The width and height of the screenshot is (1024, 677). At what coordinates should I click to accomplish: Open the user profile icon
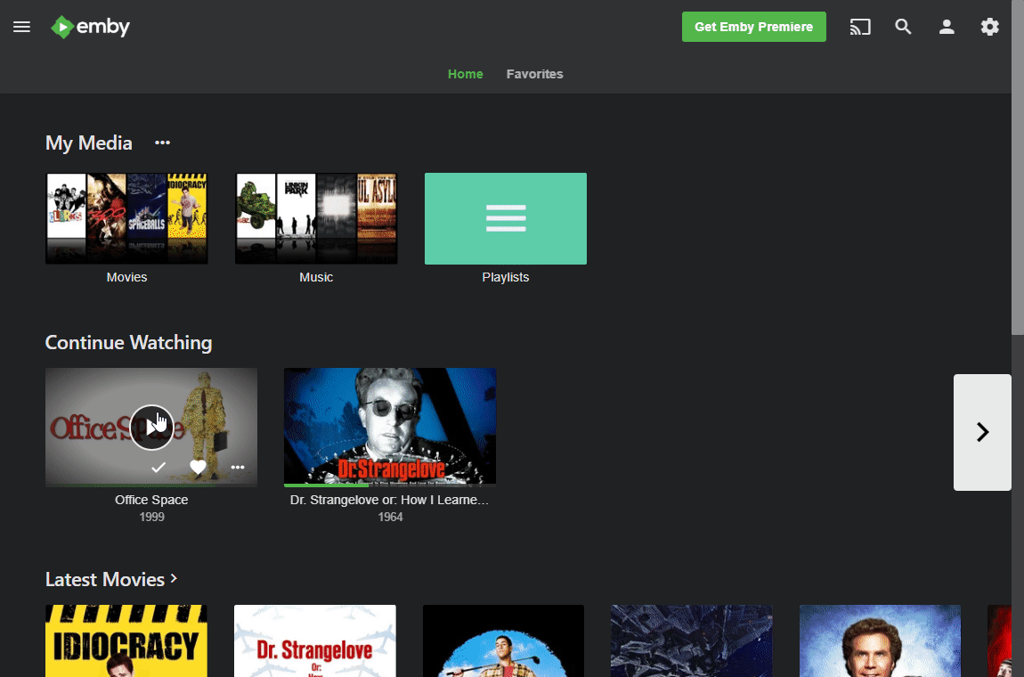947,27
